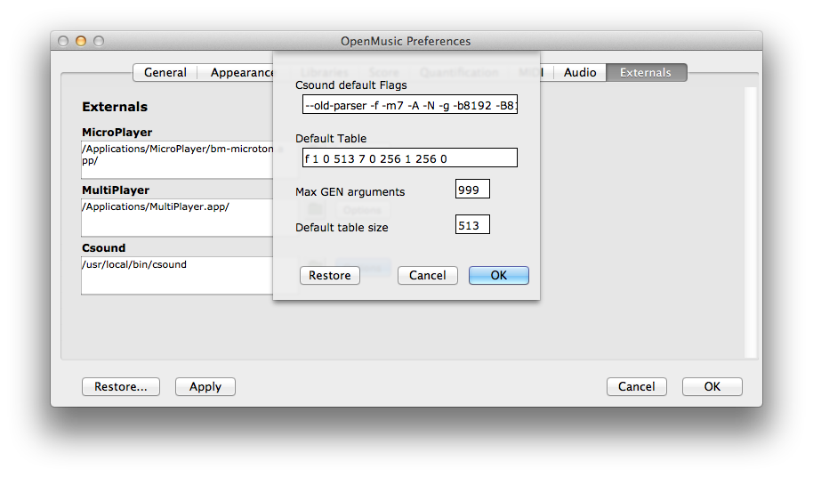
Task: Focus the Max GEN arguments box
Action: coord(472,190)
